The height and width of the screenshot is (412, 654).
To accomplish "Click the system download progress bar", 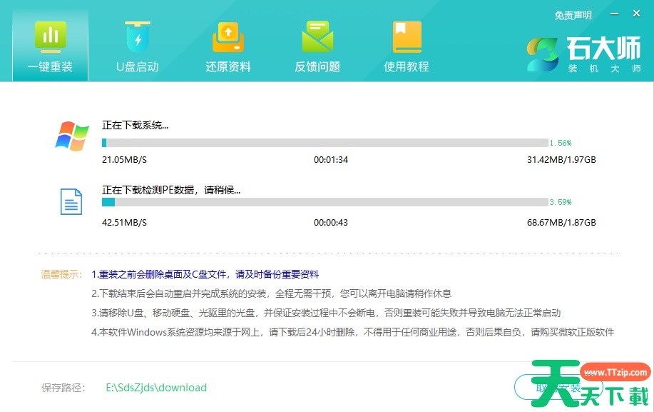I will (x=325, y=143).
